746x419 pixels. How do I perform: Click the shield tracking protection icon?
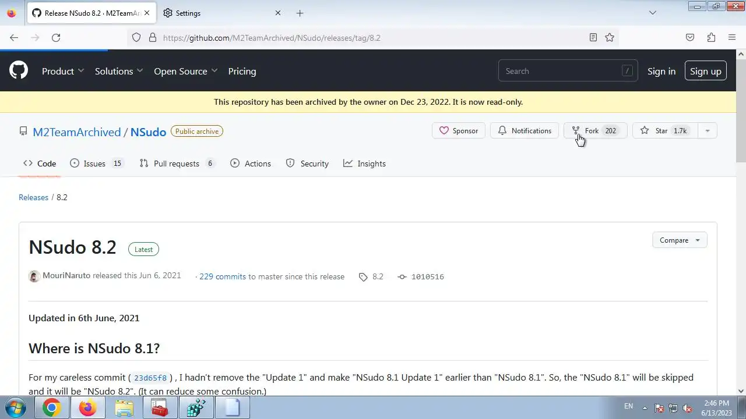point(136,38)
